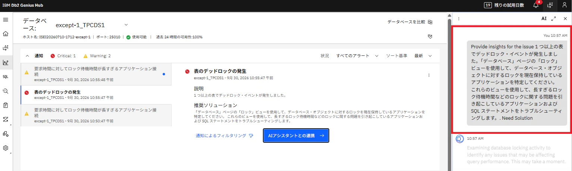
Task: Select the monitoring chart sidebar icon
Action: pos(6,62)
